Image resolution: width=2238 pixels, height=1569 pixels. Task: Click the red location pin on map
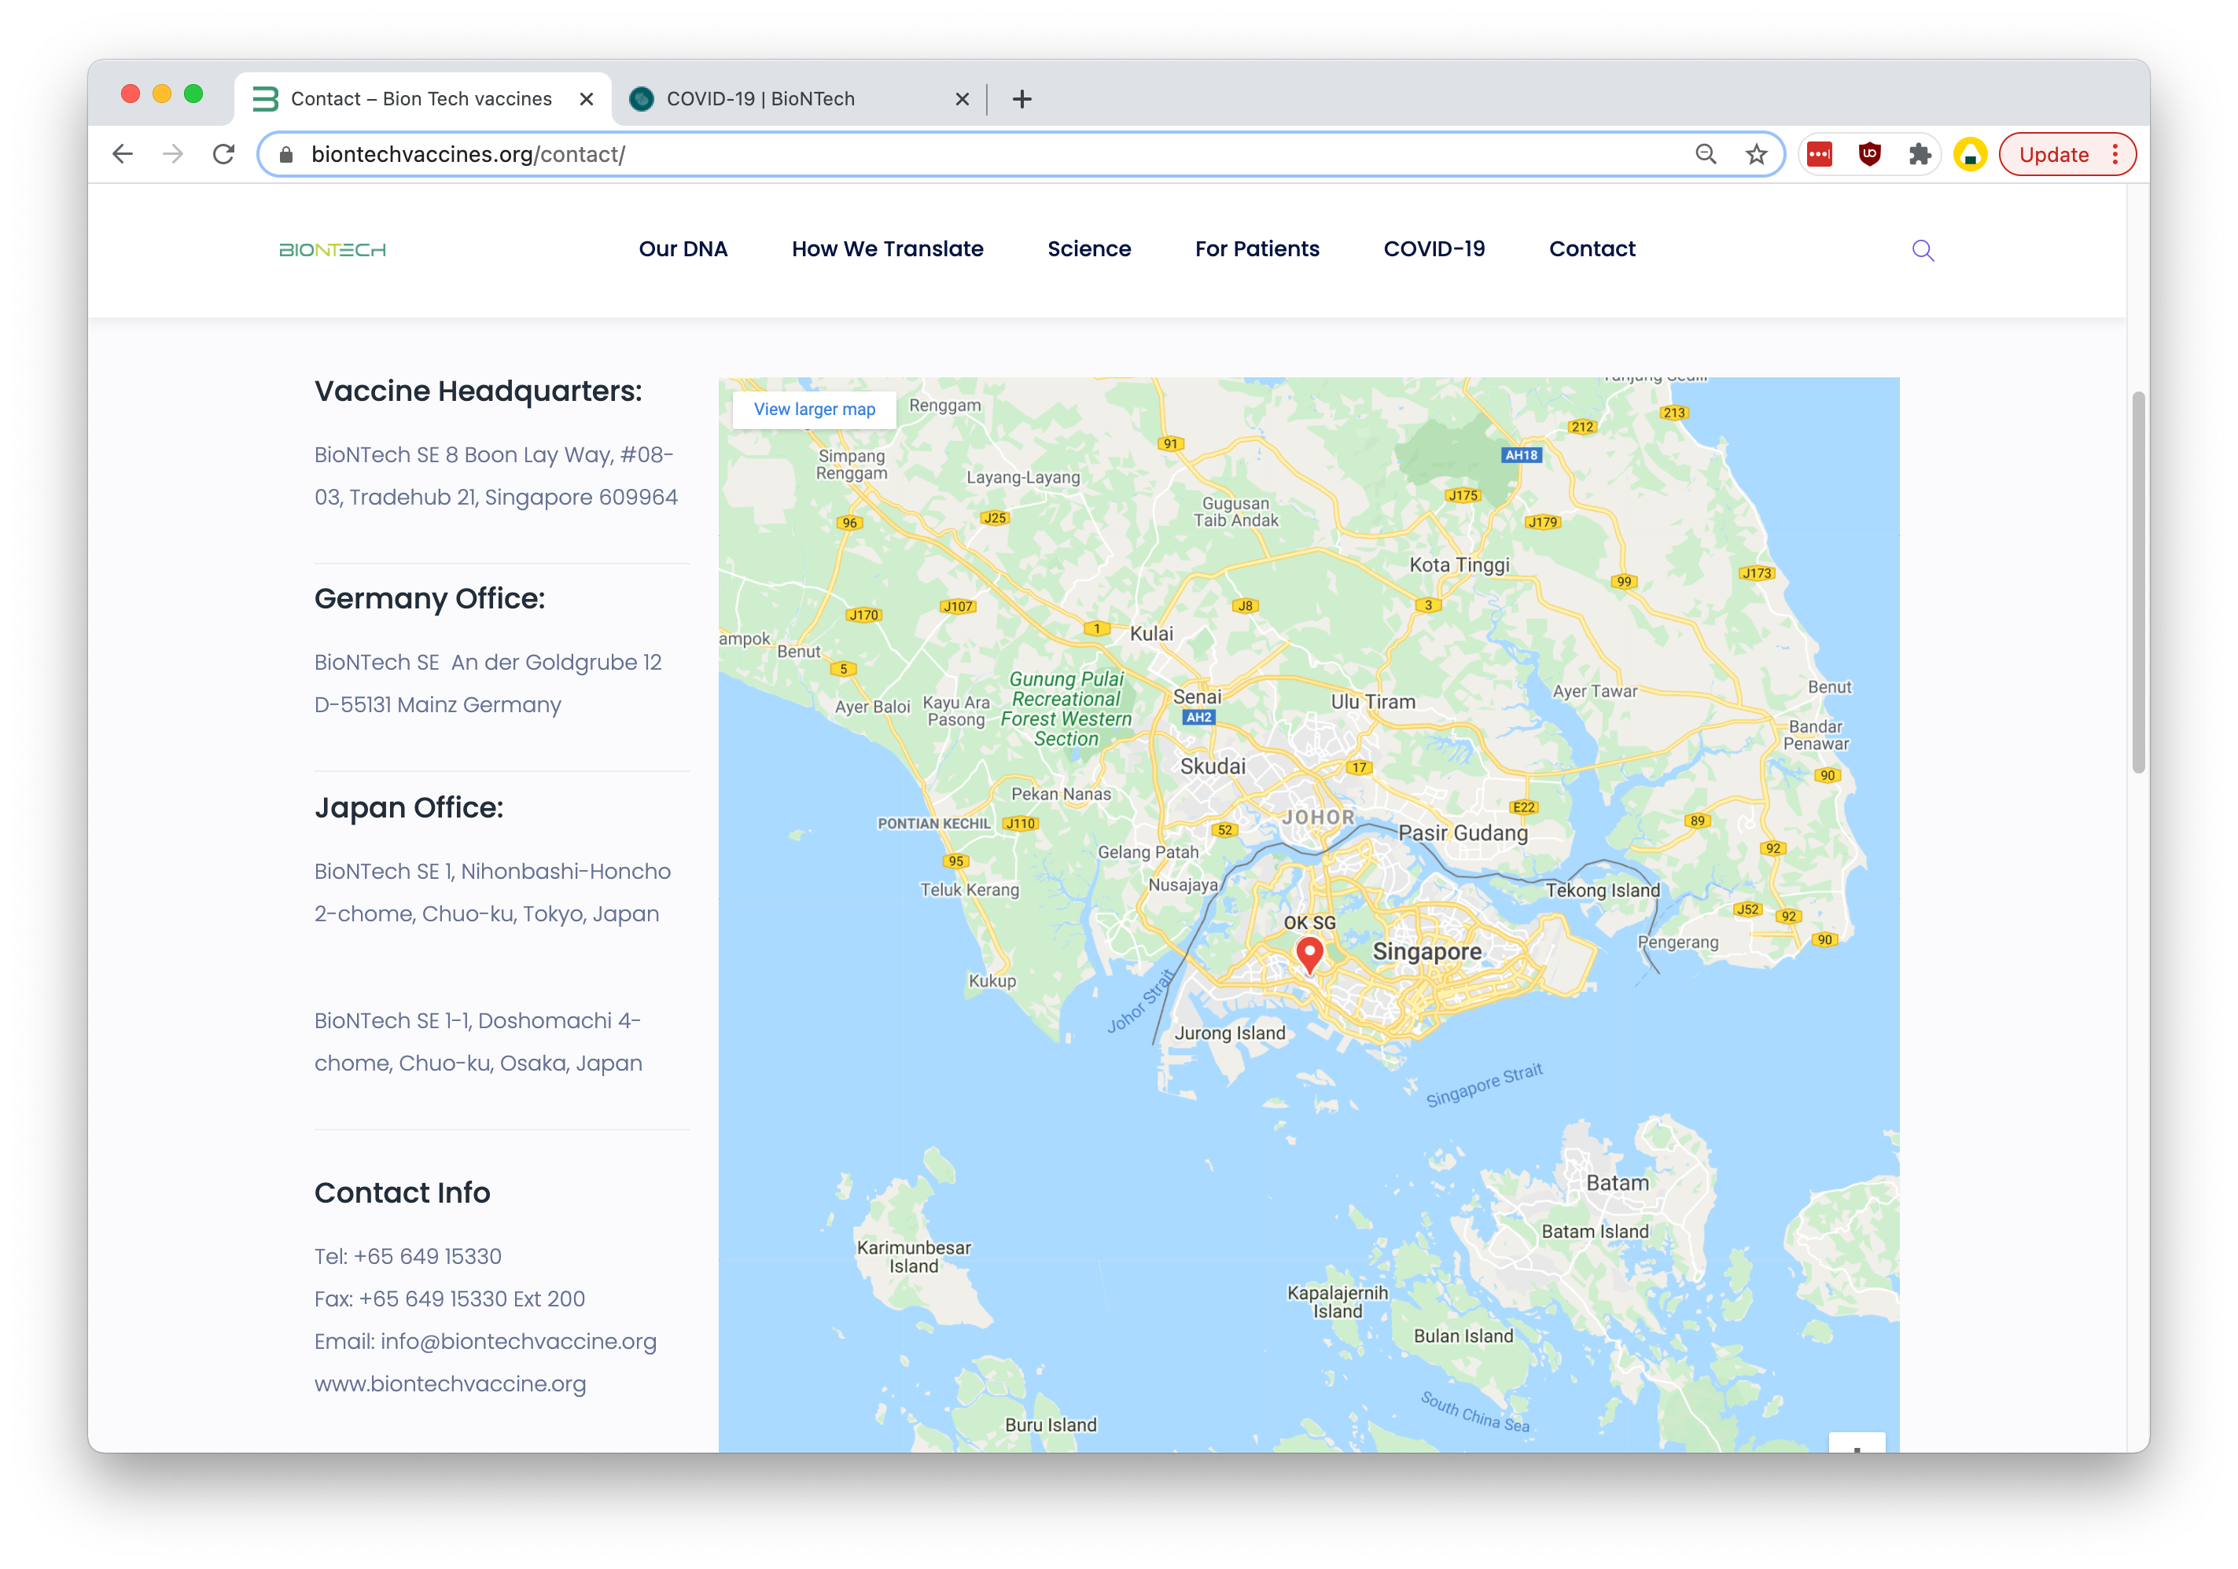(1309, 955)
